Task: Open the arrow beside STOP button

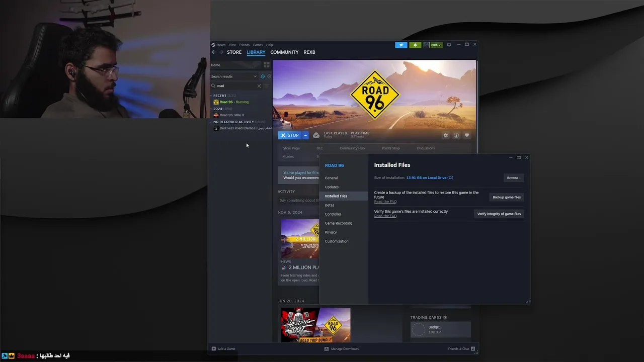Action: pyautogui.click(x=305, y=135)
